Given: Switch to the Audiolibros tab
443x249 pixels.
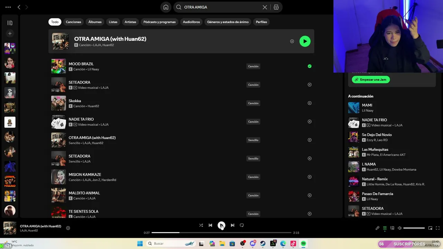Looking at the screenshot, I should (191, 22).
